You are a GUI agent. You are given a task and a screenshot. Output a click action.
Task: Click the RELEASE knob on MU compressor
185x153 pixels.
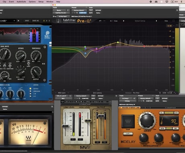pos(21,72)
